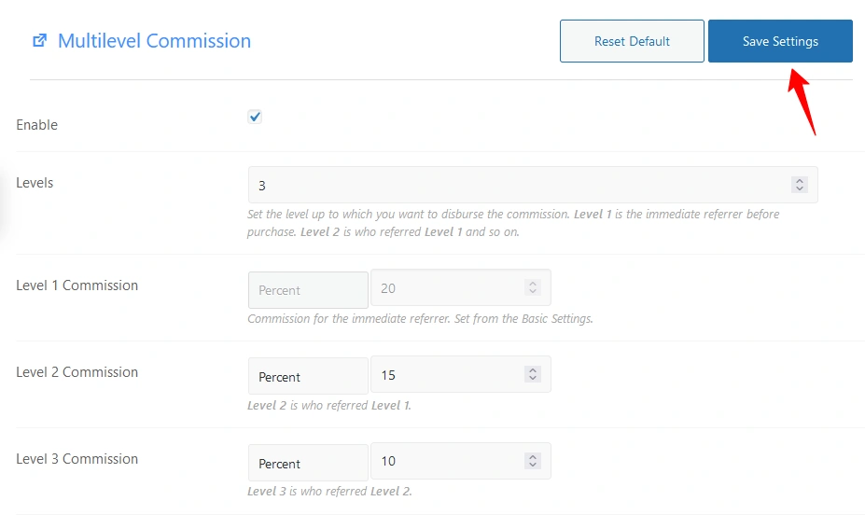
Task: Decrement Level 2 Commission with down arrow
Action: [533, 378]
